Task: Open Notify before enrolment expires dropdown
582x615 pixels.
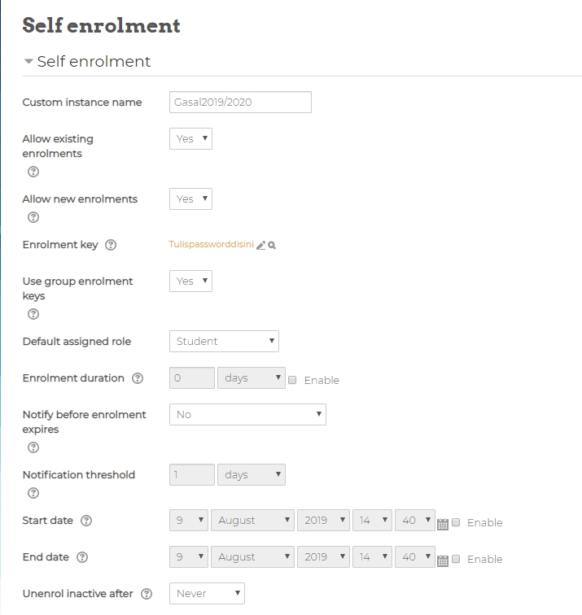Action: point(247,415)
